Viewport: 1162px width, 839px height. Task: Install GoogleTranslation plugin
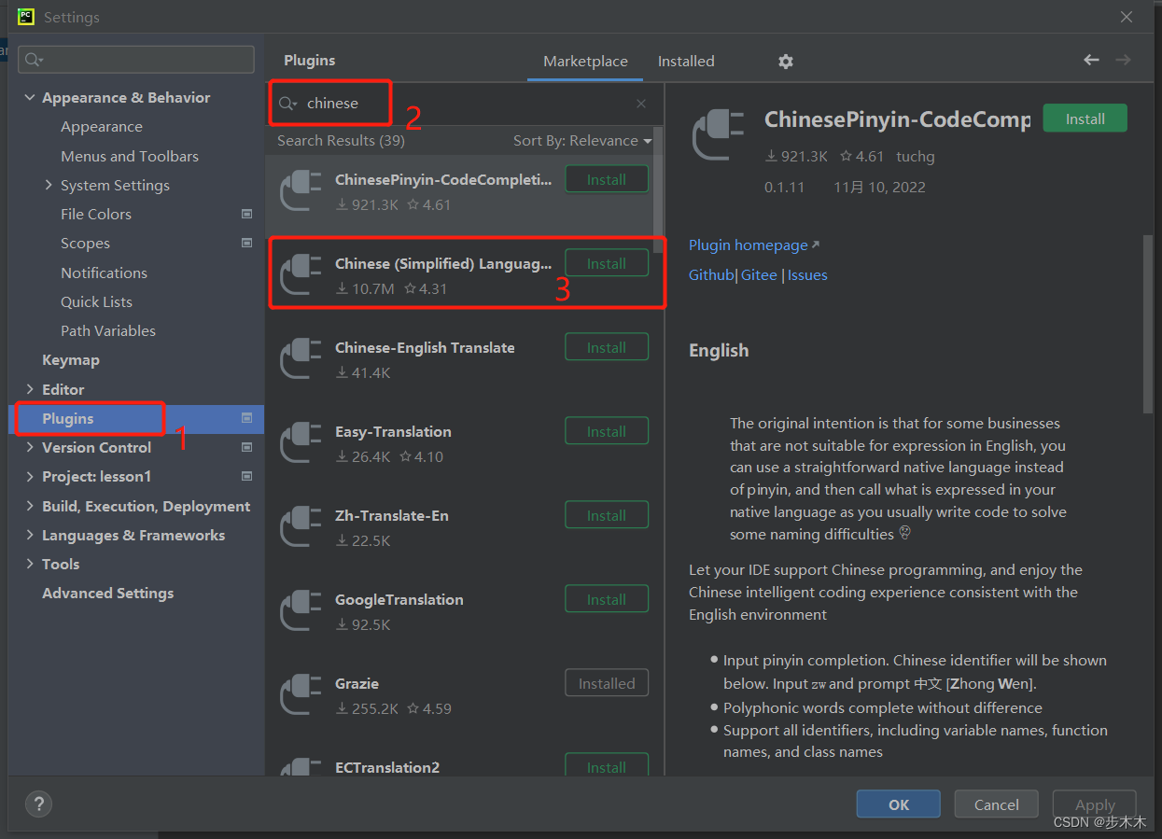click(607, 599)
